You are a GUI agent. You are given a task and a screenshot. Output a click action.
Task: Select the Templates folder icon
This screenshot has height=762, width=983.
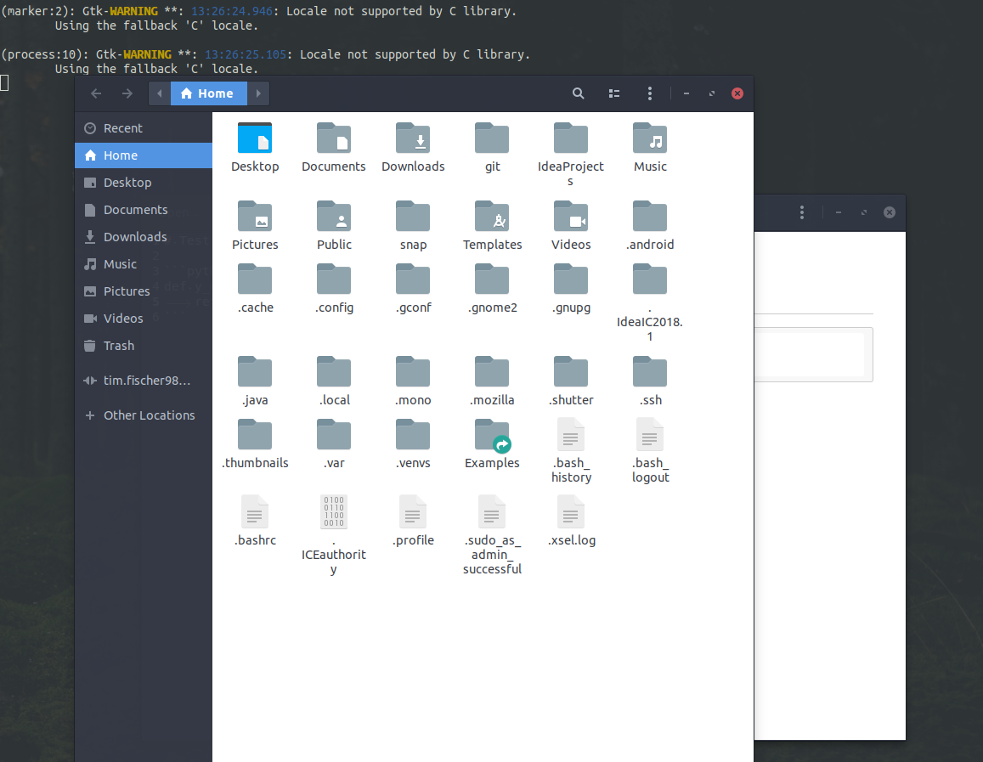pyautogui.click(x=492, y=217)
